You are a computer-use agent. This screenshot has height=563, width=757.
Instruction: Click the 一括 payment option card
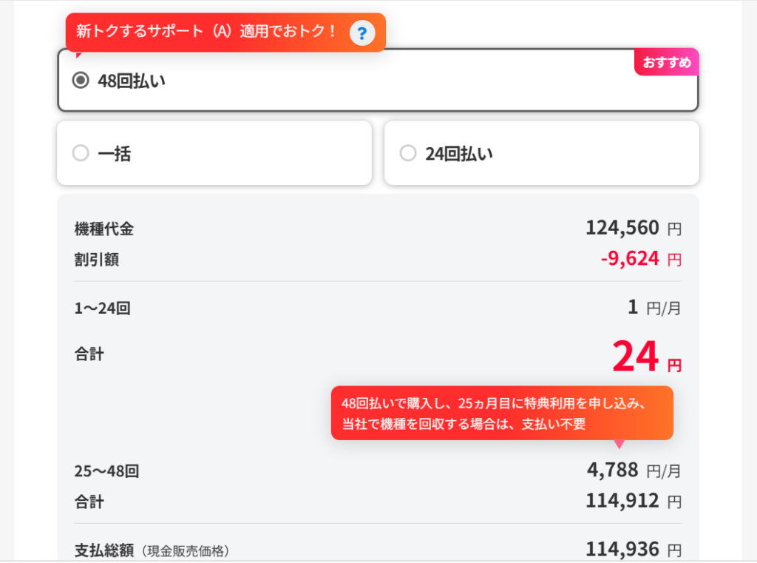[214, 153]
